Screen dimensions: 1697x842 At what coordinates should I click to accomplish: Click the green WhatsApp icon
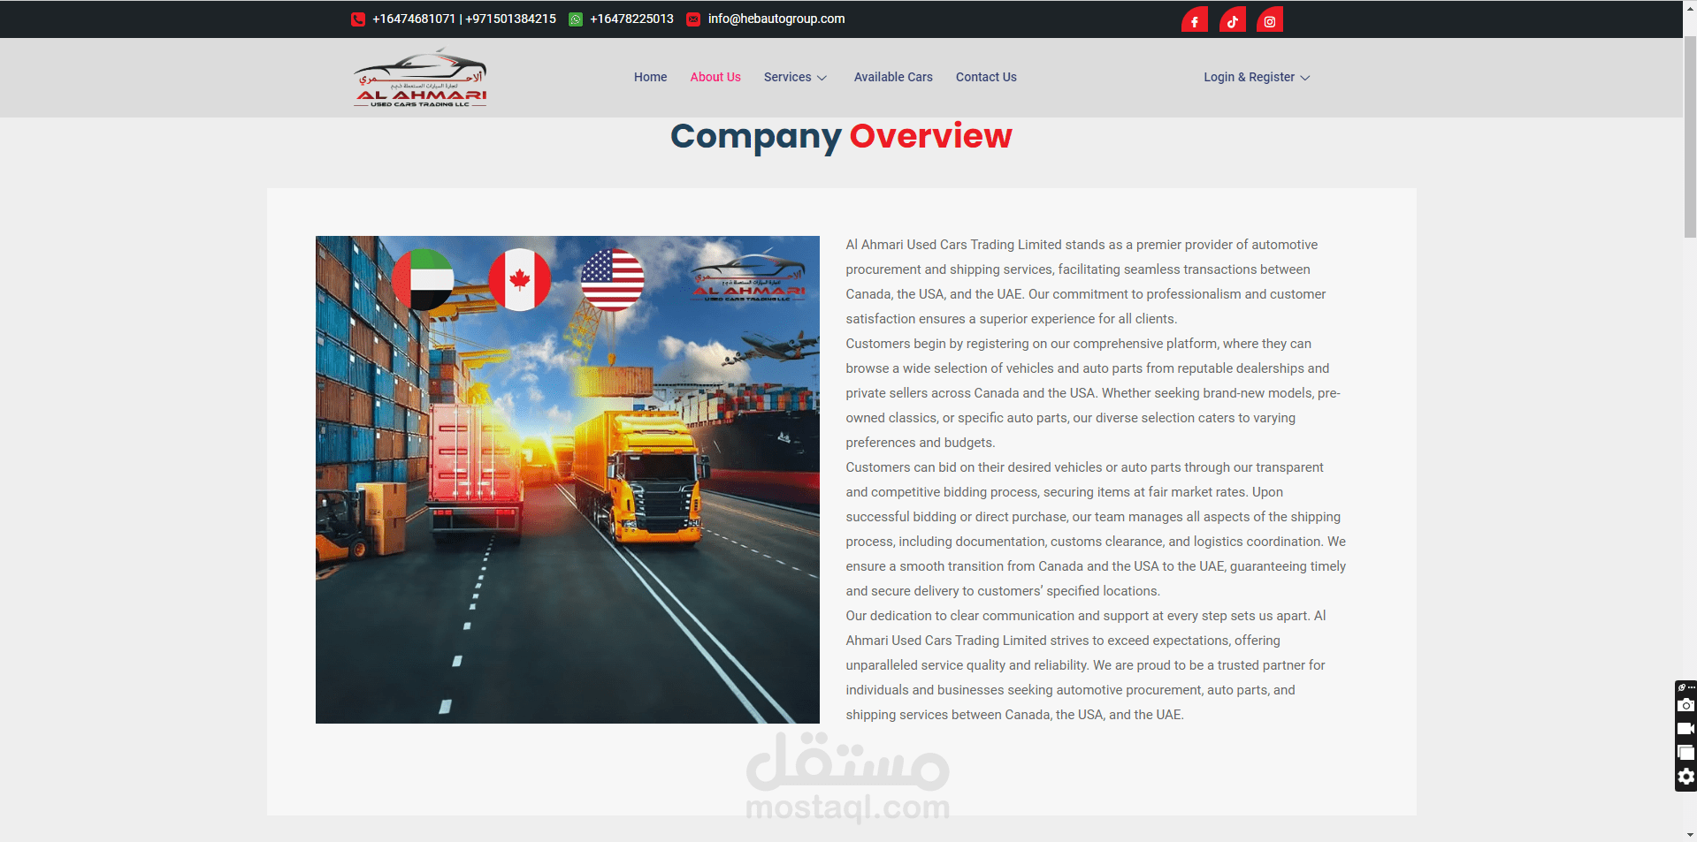(576, 19)
